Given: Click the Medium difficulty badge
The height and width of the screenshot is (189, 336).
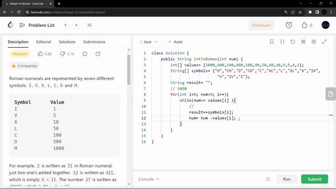Looking at the screenshot, I should coord(20,54).
